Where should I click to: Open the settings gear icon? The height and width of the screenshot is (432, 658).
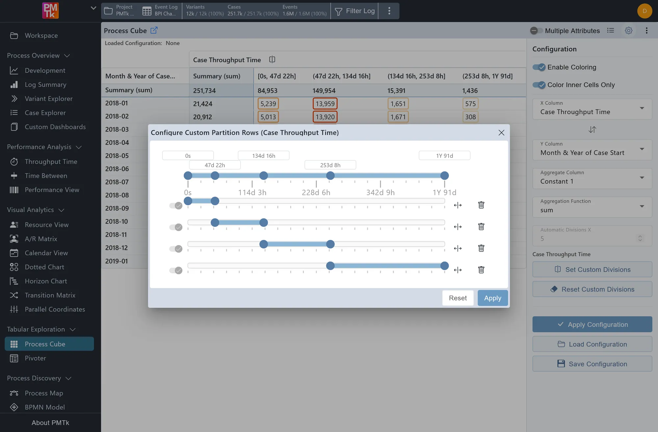tap(628, 31)
